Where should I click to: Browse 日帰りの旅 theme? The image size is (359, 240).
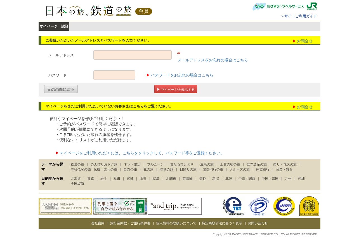click(x=188, y=169)
